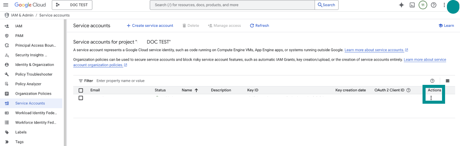Focus the resource search field
The width and height of the screenshot is (460, 146).
[x=232, y=5]
